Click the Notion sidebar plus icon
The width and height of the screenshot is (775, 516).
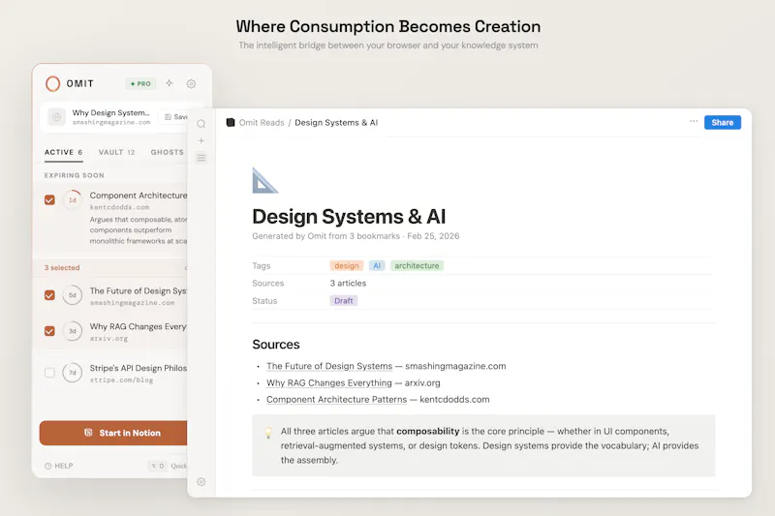pos(201,140)
